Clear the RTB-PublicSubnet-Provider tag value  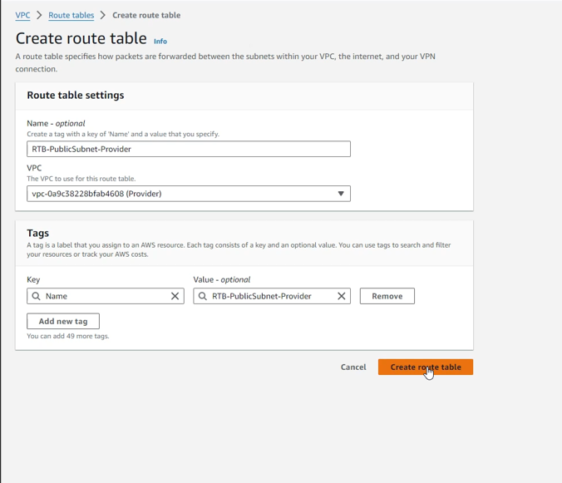tap(341, 296)
